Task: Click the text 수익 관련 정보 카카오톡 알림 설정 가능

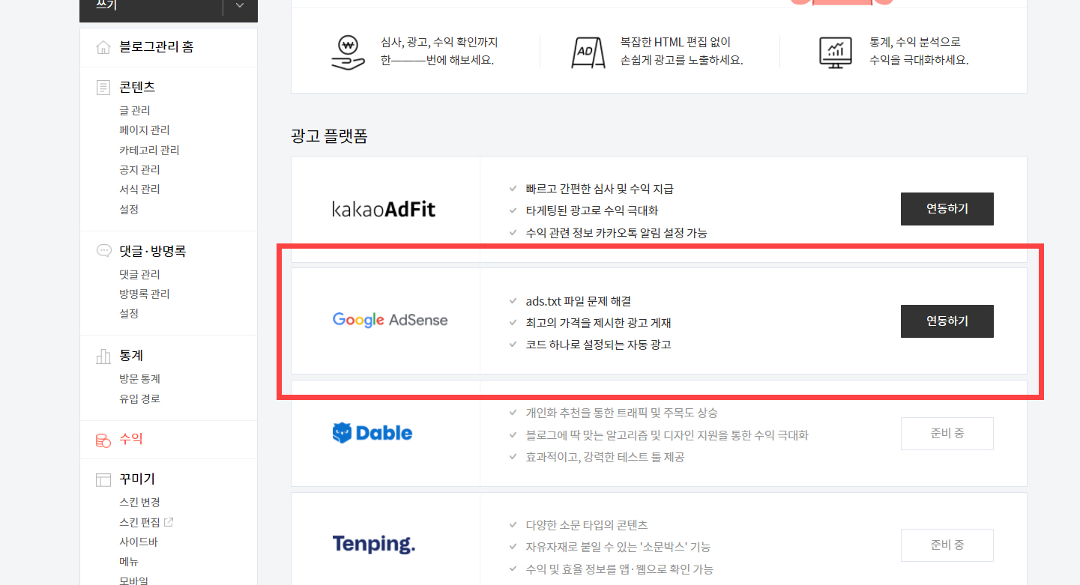Action: click(x=617, y=233)
